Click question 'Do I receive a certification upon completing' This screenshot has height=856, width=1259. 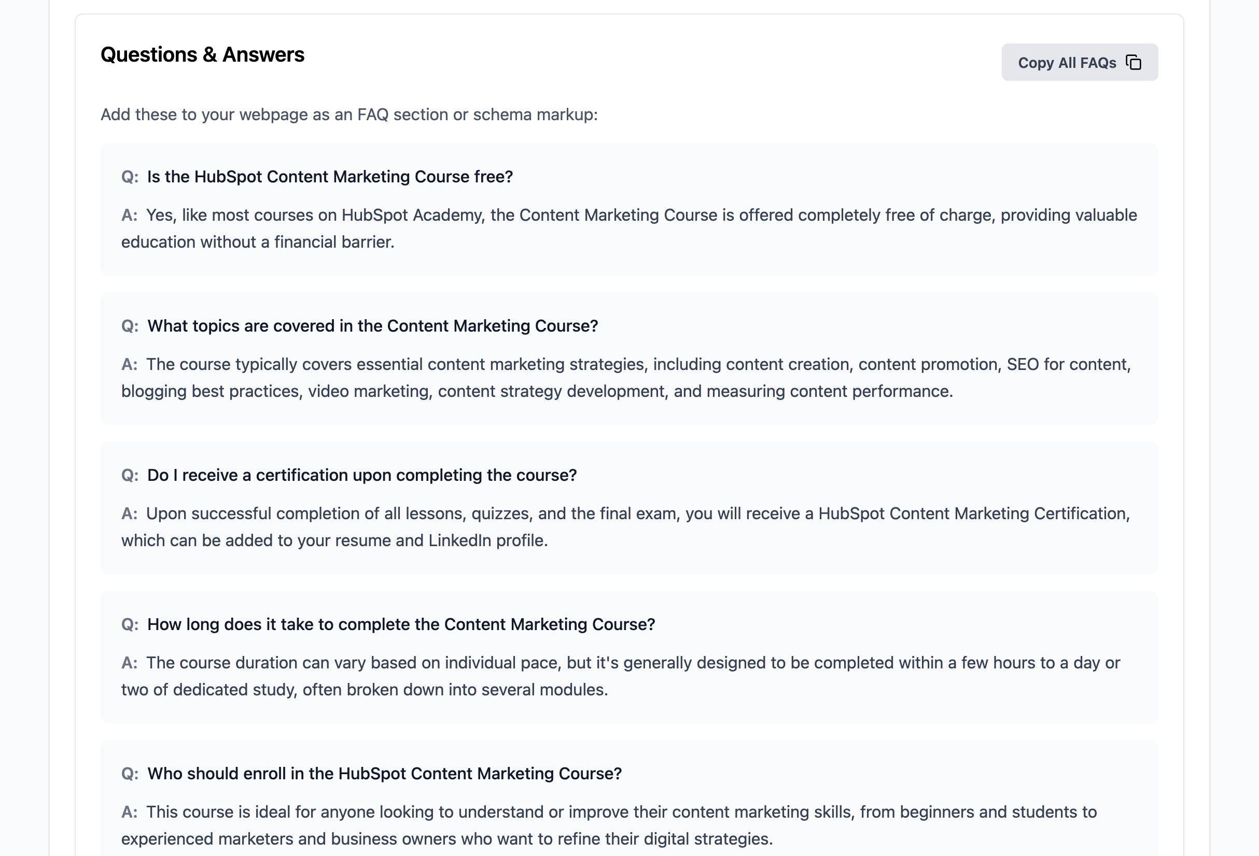coord(362,475)
